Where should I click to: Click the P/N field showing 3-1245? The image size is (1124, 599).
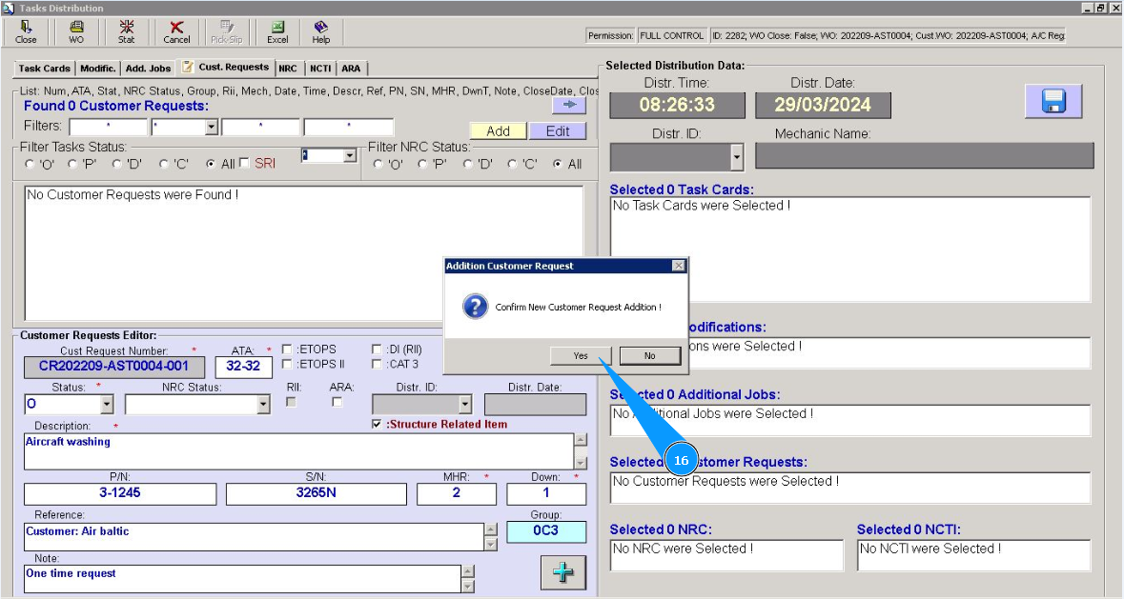120,494
